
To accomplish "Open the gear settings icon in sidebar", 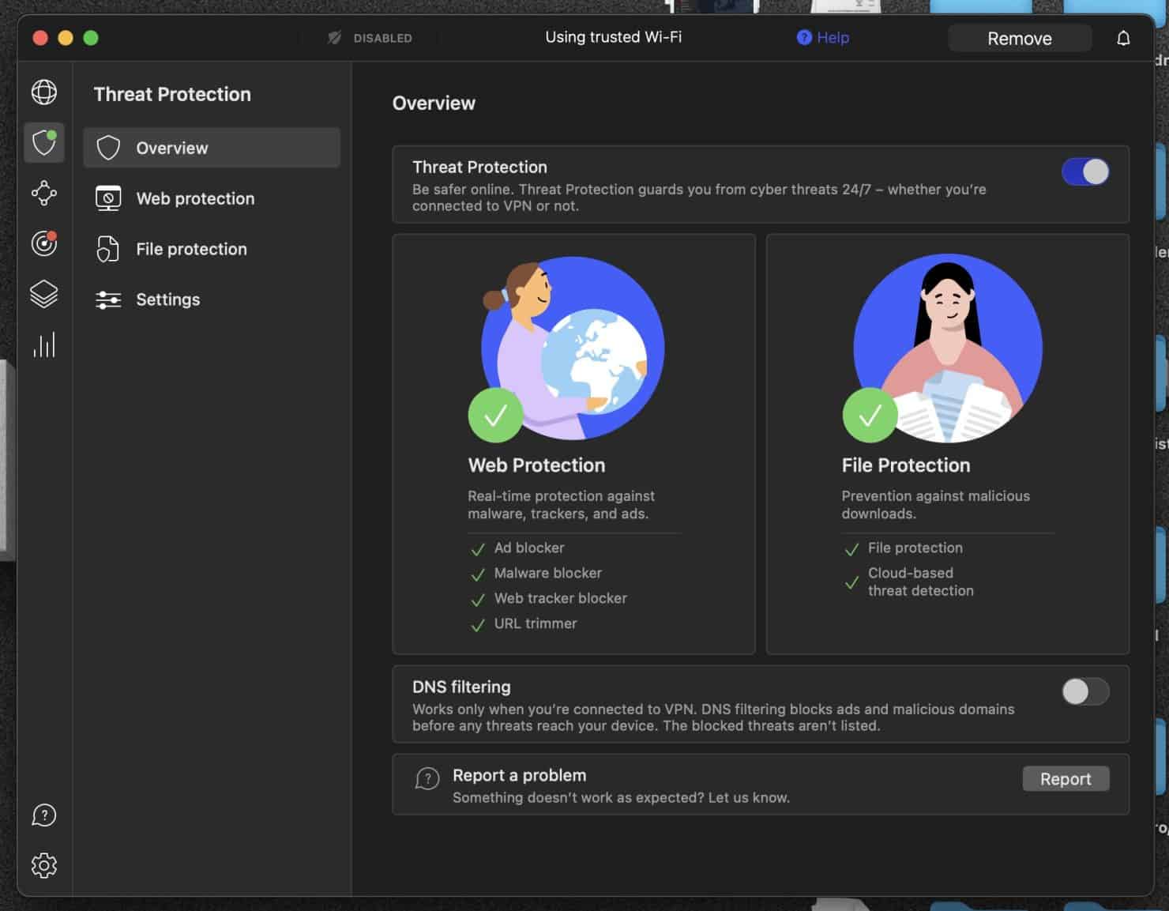I will click(x=44, y=865).
